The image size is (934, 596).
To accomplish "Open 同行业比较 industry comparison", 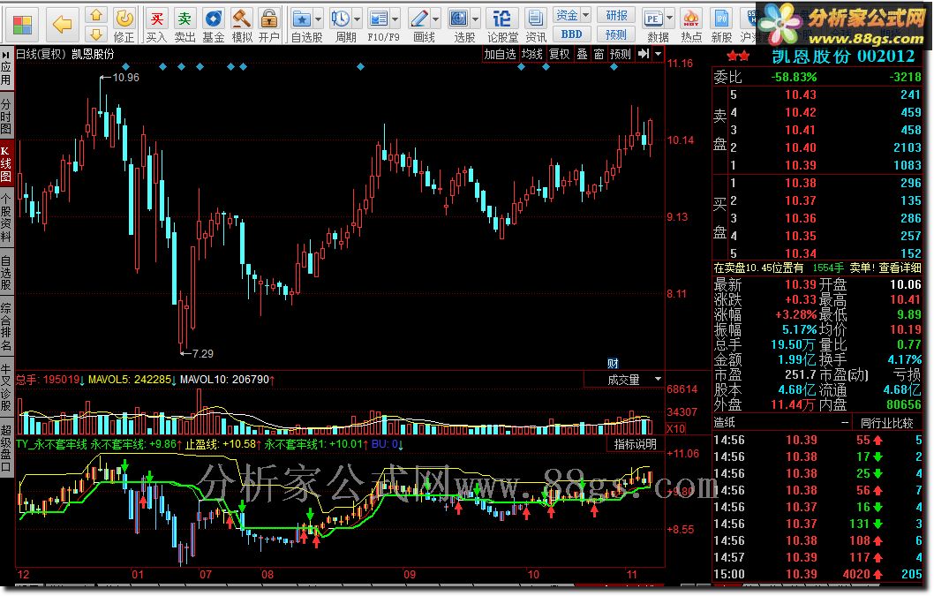I will tap(886, 423).
